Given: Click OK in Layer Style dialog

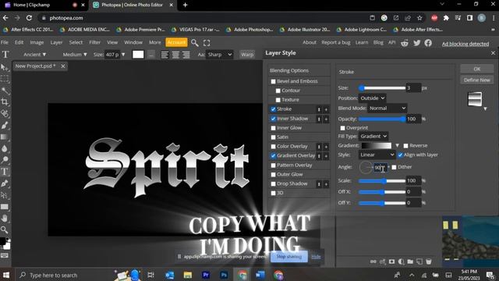Looking at the screenshot, I should tap(476, 69).
